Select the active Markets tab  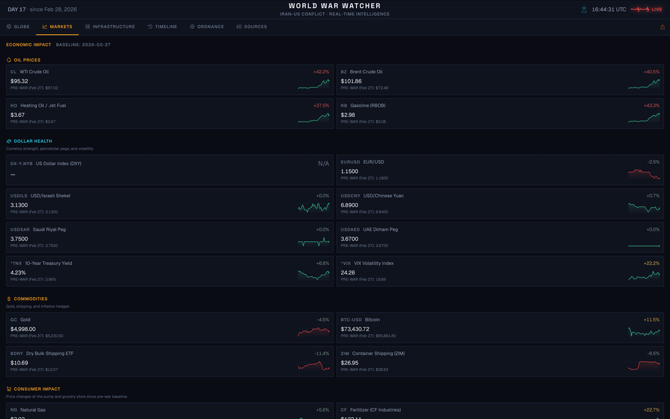[x=57, y=27]
